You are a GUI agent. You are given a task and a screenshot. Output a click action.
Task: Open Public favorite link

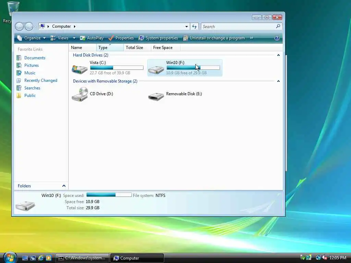point(30,96)
